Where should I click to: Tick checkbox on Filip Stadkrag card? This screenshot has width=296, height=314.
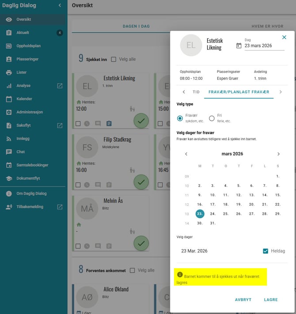[78, 185]
